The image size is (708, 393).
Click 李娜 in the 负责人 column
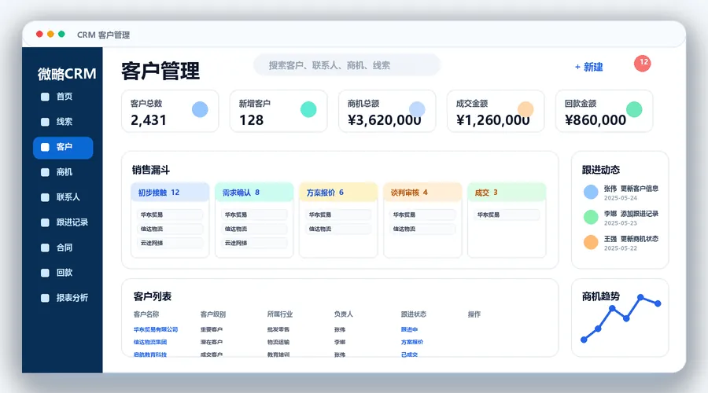(x=340, y=342)
